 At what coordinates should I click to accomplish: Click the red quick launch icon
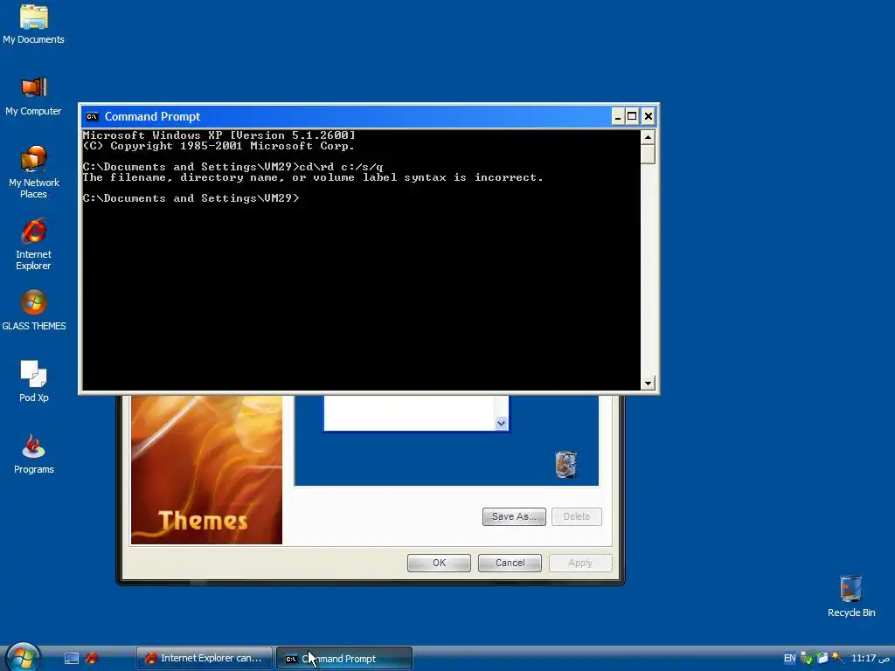(92, 659)
